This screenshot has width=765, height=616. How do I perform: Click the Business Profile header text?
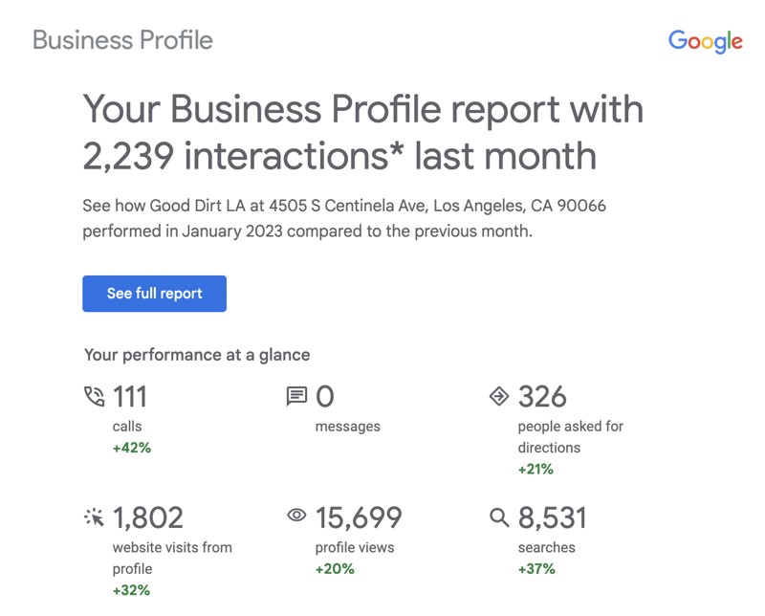click(x=122, y=40)
